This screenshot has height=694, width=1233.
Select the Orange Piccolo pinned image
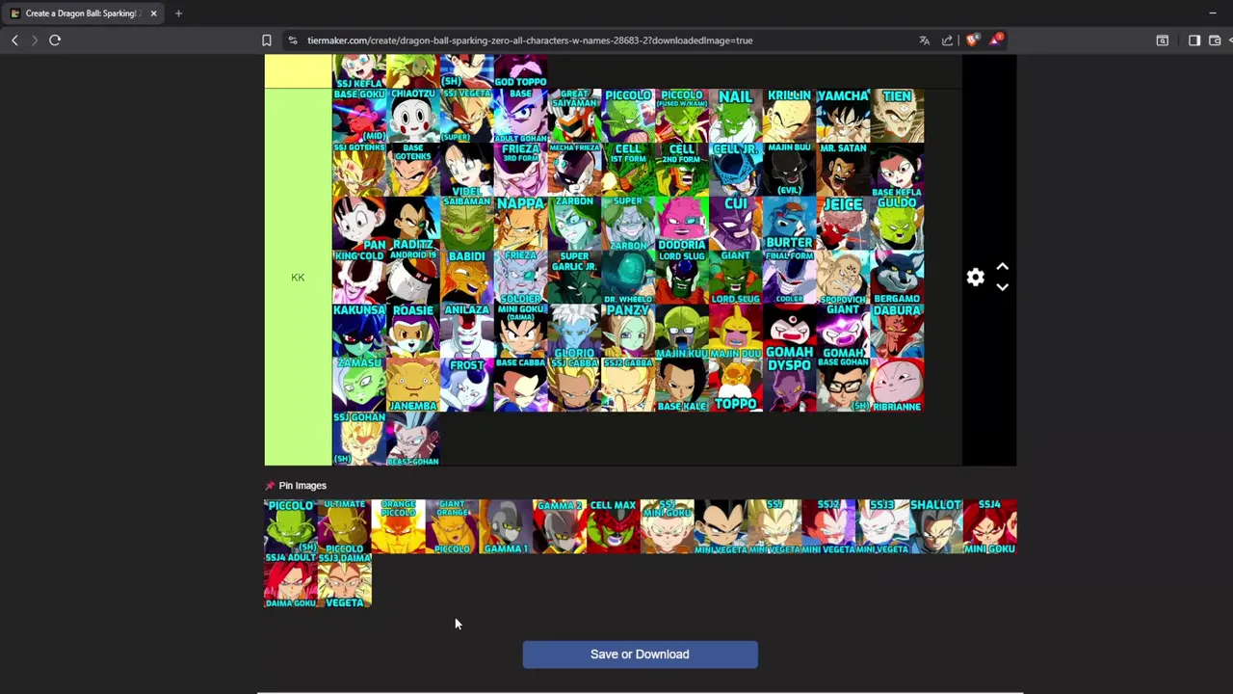click(x=399, y=526)
